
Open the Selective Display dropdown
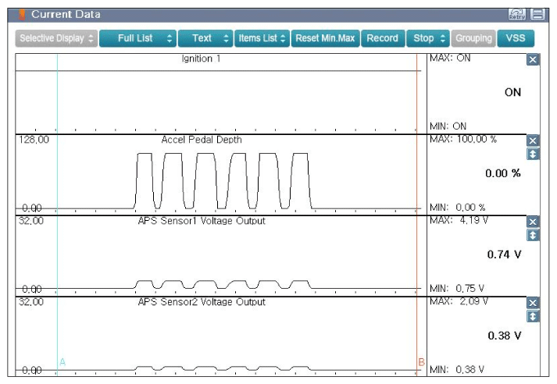click(56, 38)
